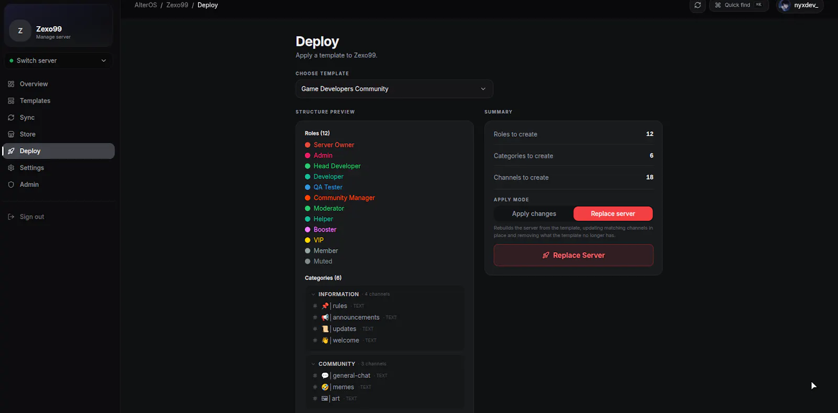Click the command icon in Quick find
The height and width of the screenshot is (413, 838).
click(x=718, y=5)
